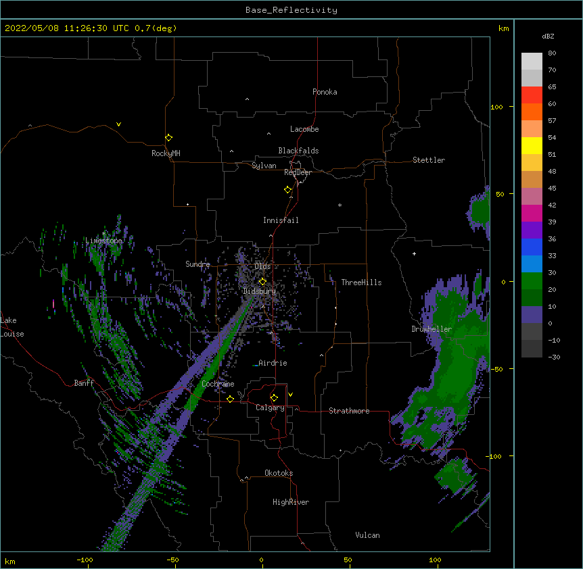Click the Calgary city label

coord(270,407)
